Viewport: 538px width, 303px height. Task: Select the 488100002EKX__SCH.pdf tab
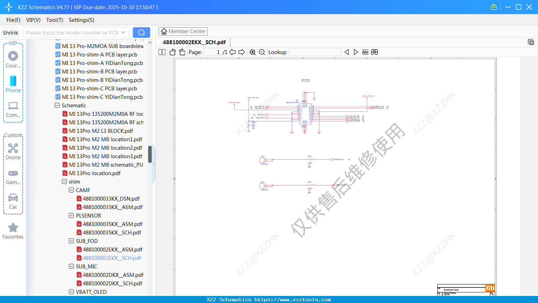194,42
